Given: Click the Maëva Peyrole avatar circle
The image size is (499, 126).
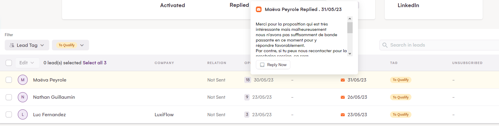Looking at the screenshot, I should coord(23,80).
